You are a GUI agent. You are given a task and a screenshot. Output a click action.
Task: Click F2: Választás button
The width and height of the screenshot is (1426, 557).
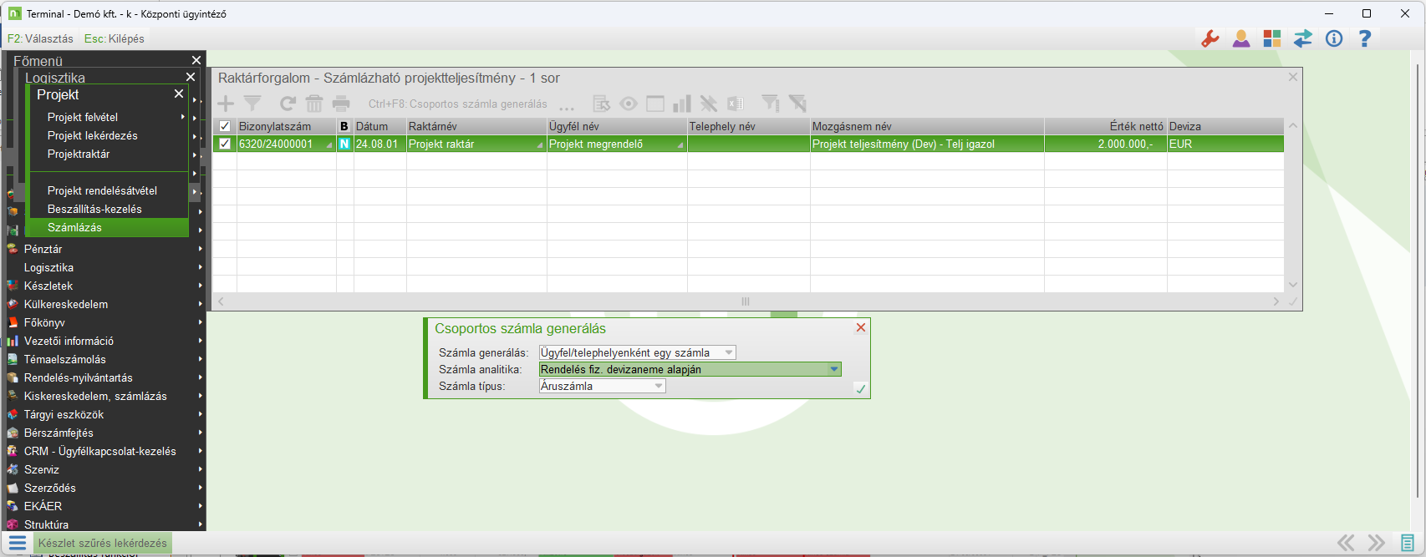click(x=40, y=38)
